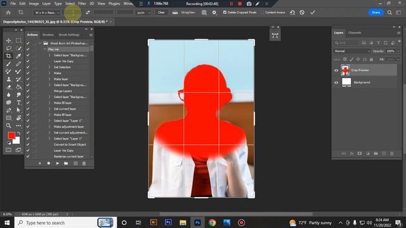The image size is (406, 228).
Task: Collapse the Play me action
Action: pos(44,49)
